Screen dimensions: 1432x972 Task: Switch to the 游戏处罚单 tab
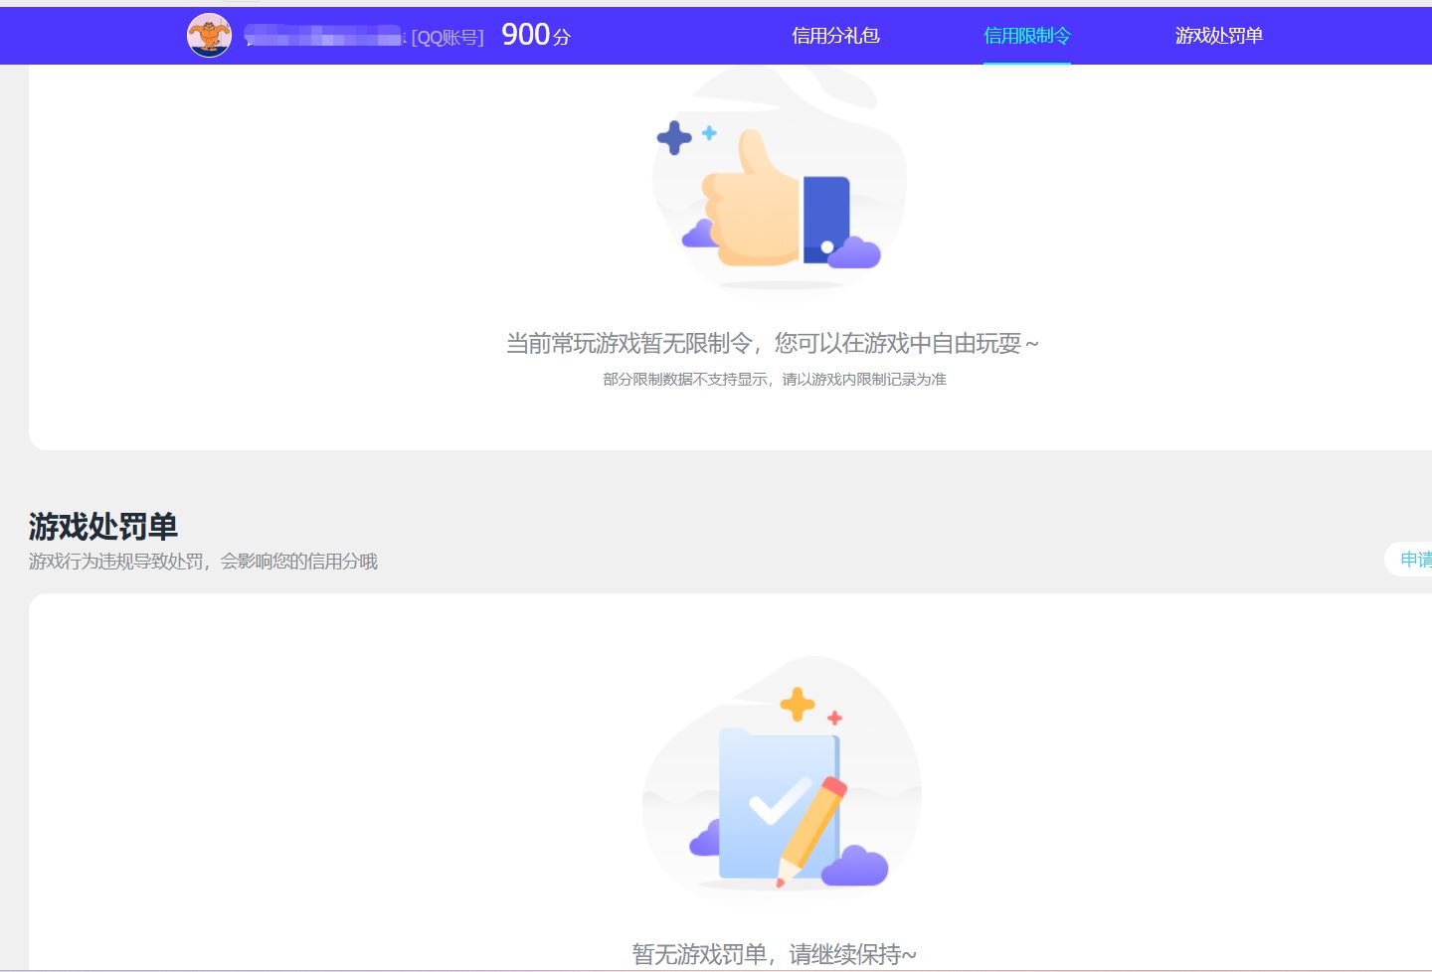tap(1218, 36)
